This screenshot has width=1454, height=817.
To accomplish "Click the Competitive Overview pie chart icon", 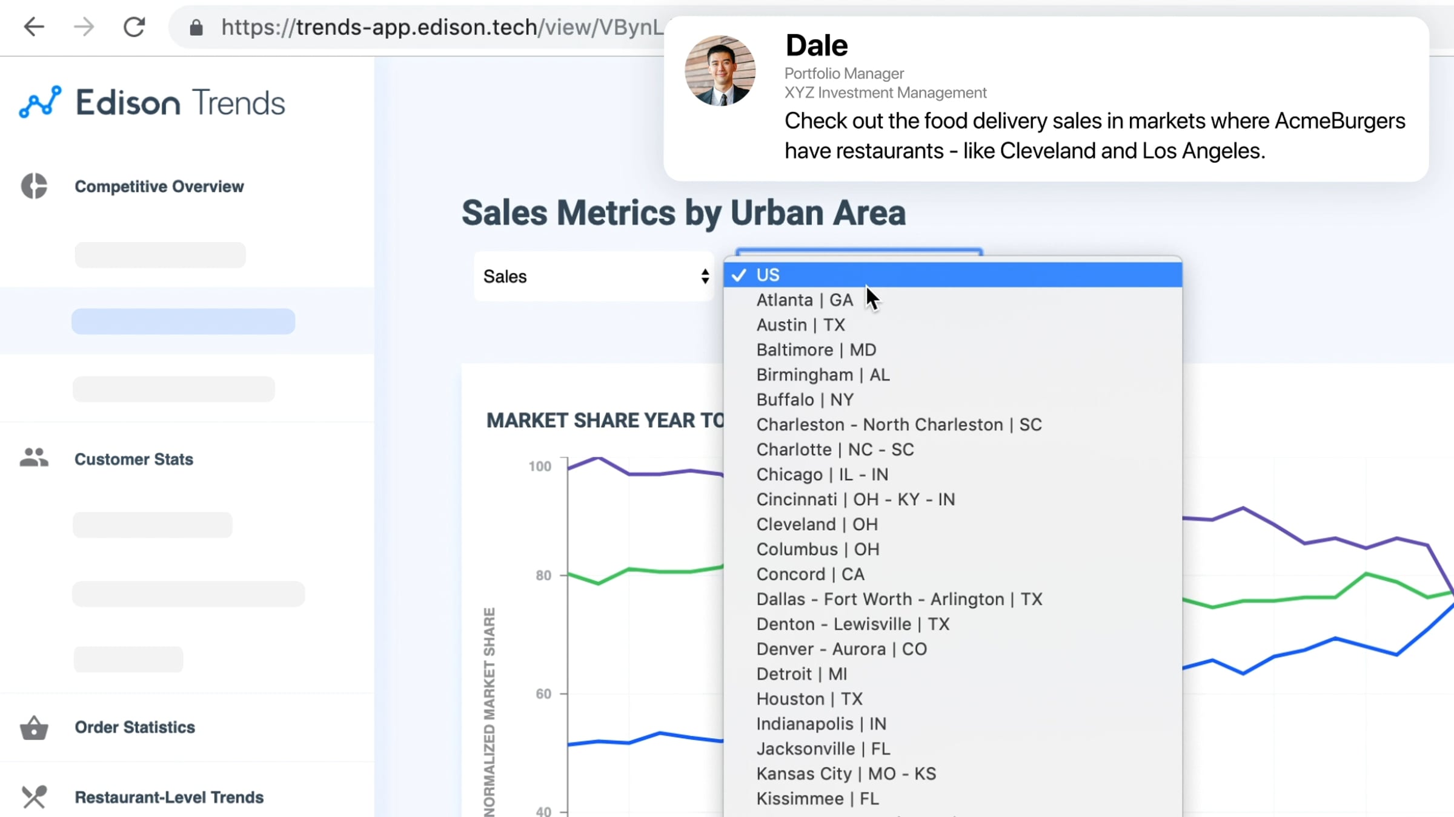I will [x=34, y=186].
